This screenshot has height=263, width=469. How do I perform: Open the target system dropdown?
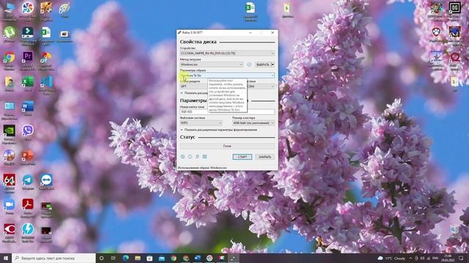(x=261, y=86)
